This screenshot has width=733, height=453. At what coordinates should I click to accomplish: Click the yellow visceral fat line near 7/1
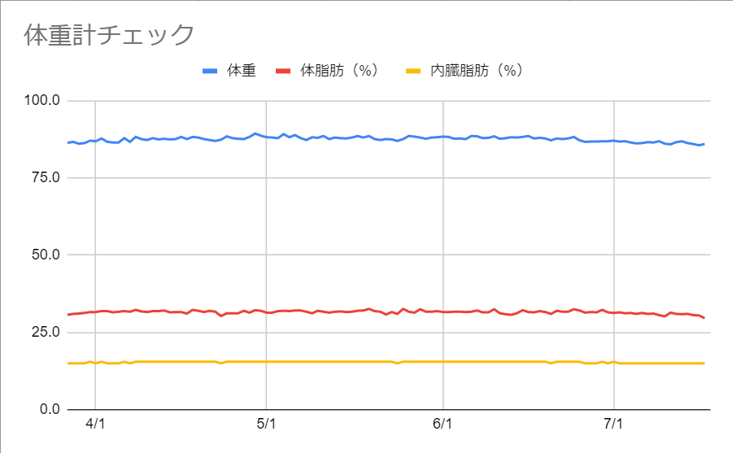613,362
